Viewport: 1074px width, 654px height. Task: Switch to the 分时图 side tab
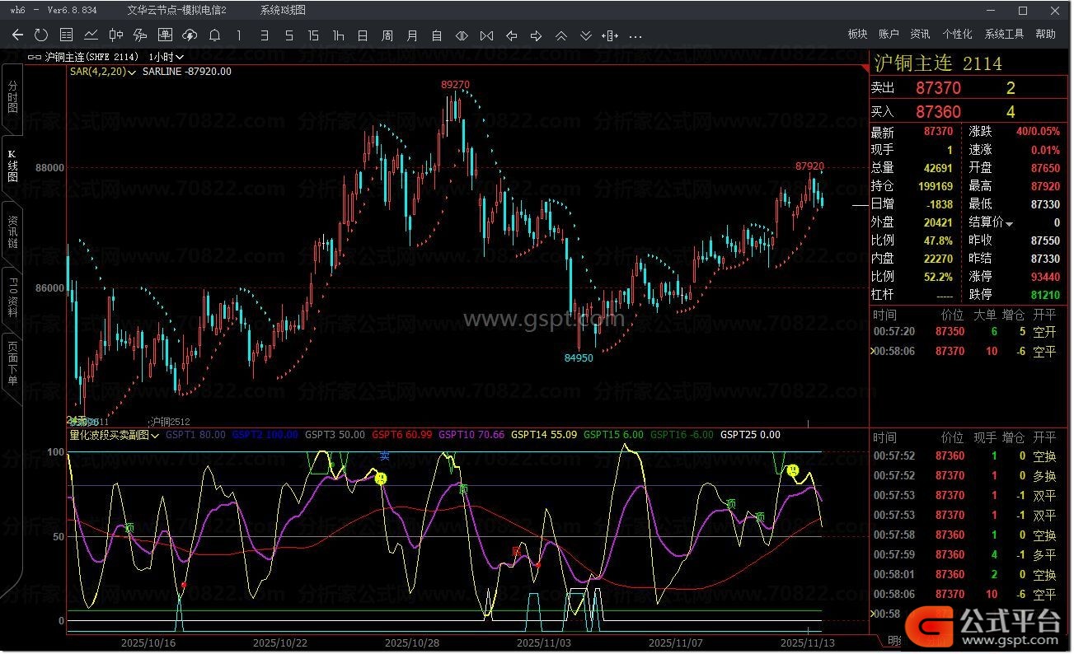(12, 96)
